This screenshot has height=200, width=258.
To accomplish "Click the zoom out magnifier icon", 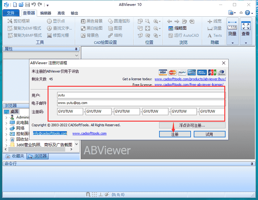I will (155, 28).
